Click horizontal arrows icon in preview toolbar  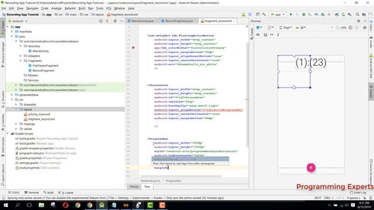(x=272, y=35)
